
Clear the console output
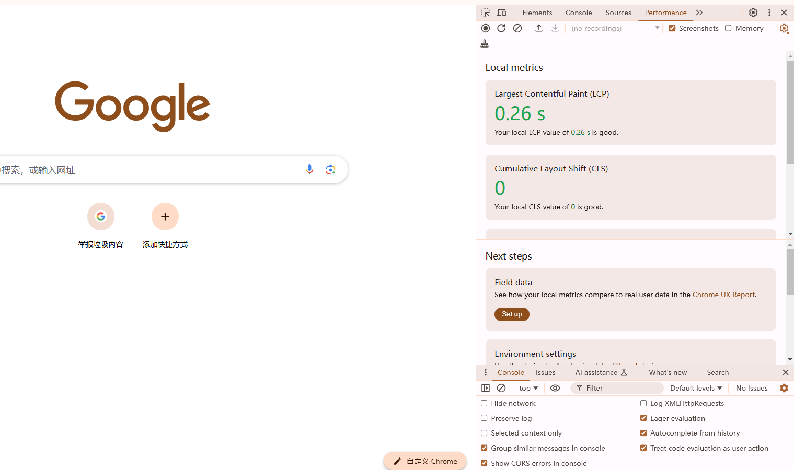pyautogui.click(x=501, y=388)
